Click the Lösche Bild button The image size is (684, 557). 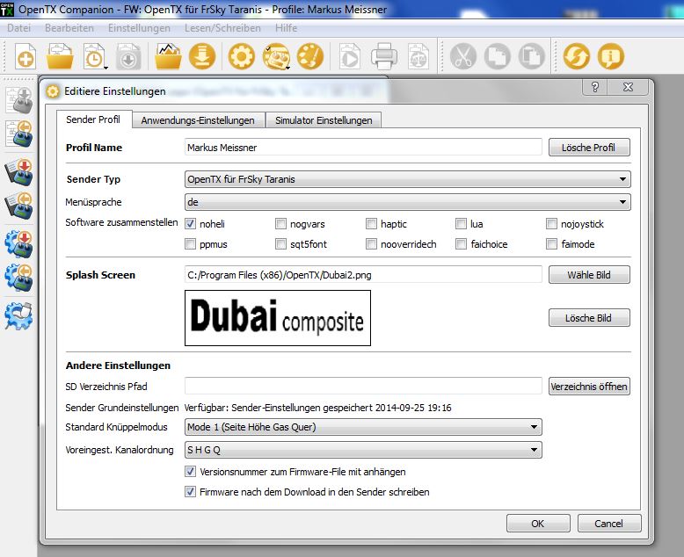[x=589, y=318]
